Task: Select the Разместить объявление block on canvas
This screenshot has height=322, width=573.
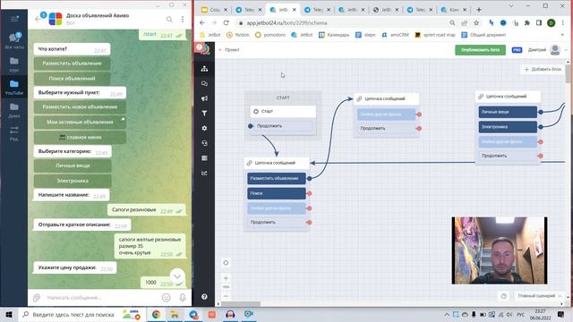Action: pos(277,179)
